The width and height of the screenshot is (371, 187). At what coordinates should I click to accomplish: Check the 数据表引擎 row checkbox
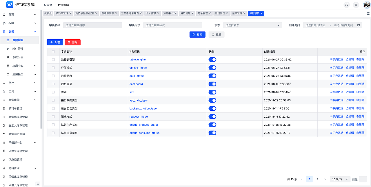53,60
